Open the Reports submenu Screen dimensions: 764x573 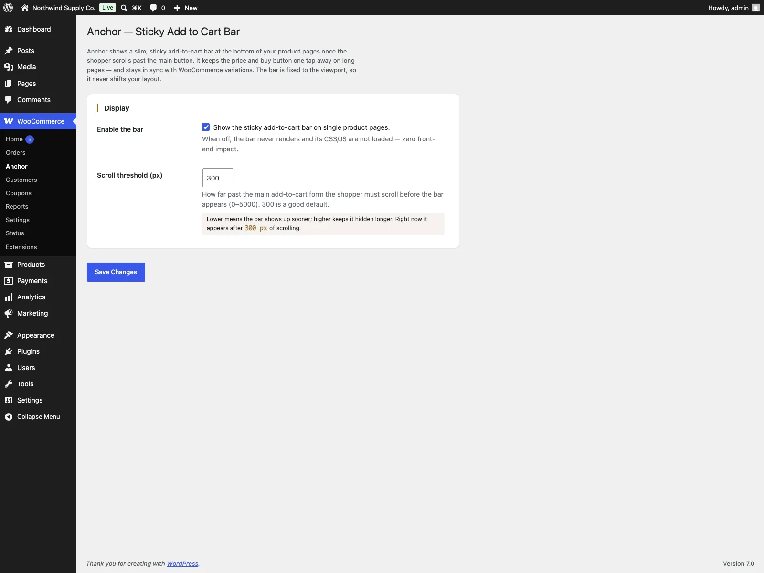17,207
